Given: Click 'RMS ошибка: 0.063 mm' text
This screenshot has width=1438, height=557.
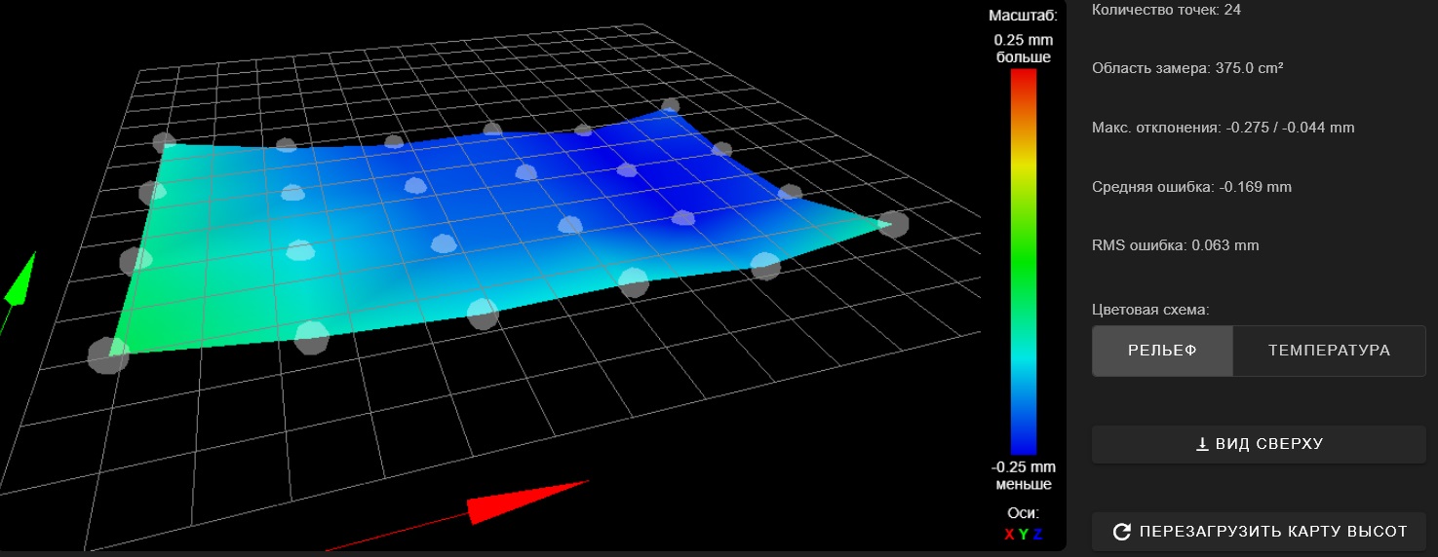Looking at the screenshot, I should point(1176,245).
